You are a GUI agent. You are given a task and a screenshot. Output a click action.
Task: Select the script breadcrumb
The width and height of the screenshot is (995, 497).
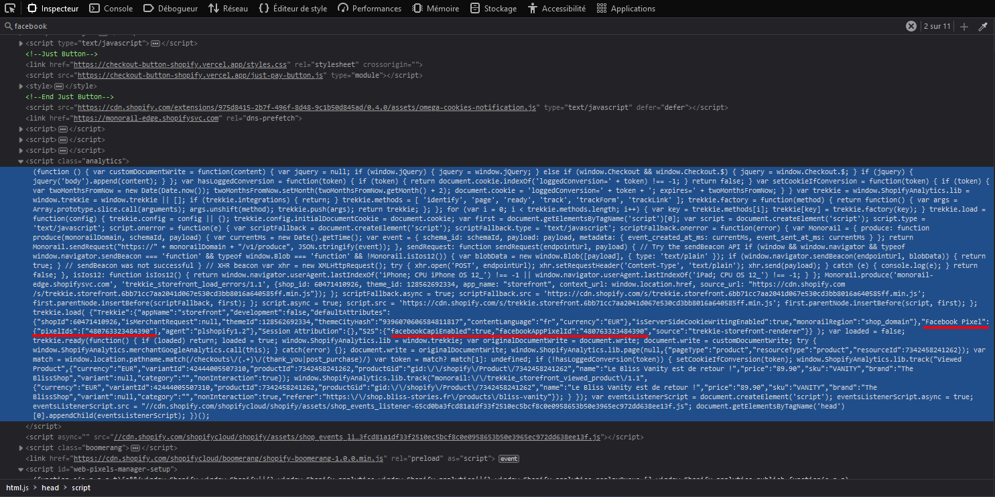click(81, 488)
